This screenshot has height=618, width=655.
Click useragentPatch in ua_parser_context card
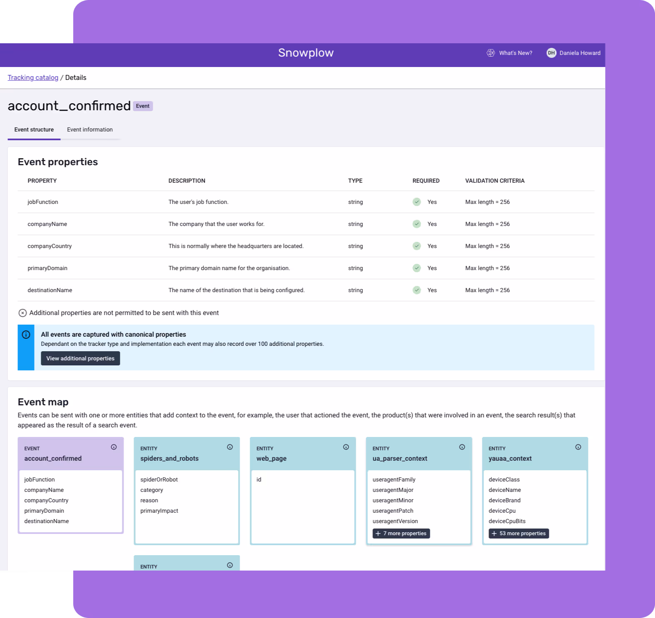click(x=393, y=511)
